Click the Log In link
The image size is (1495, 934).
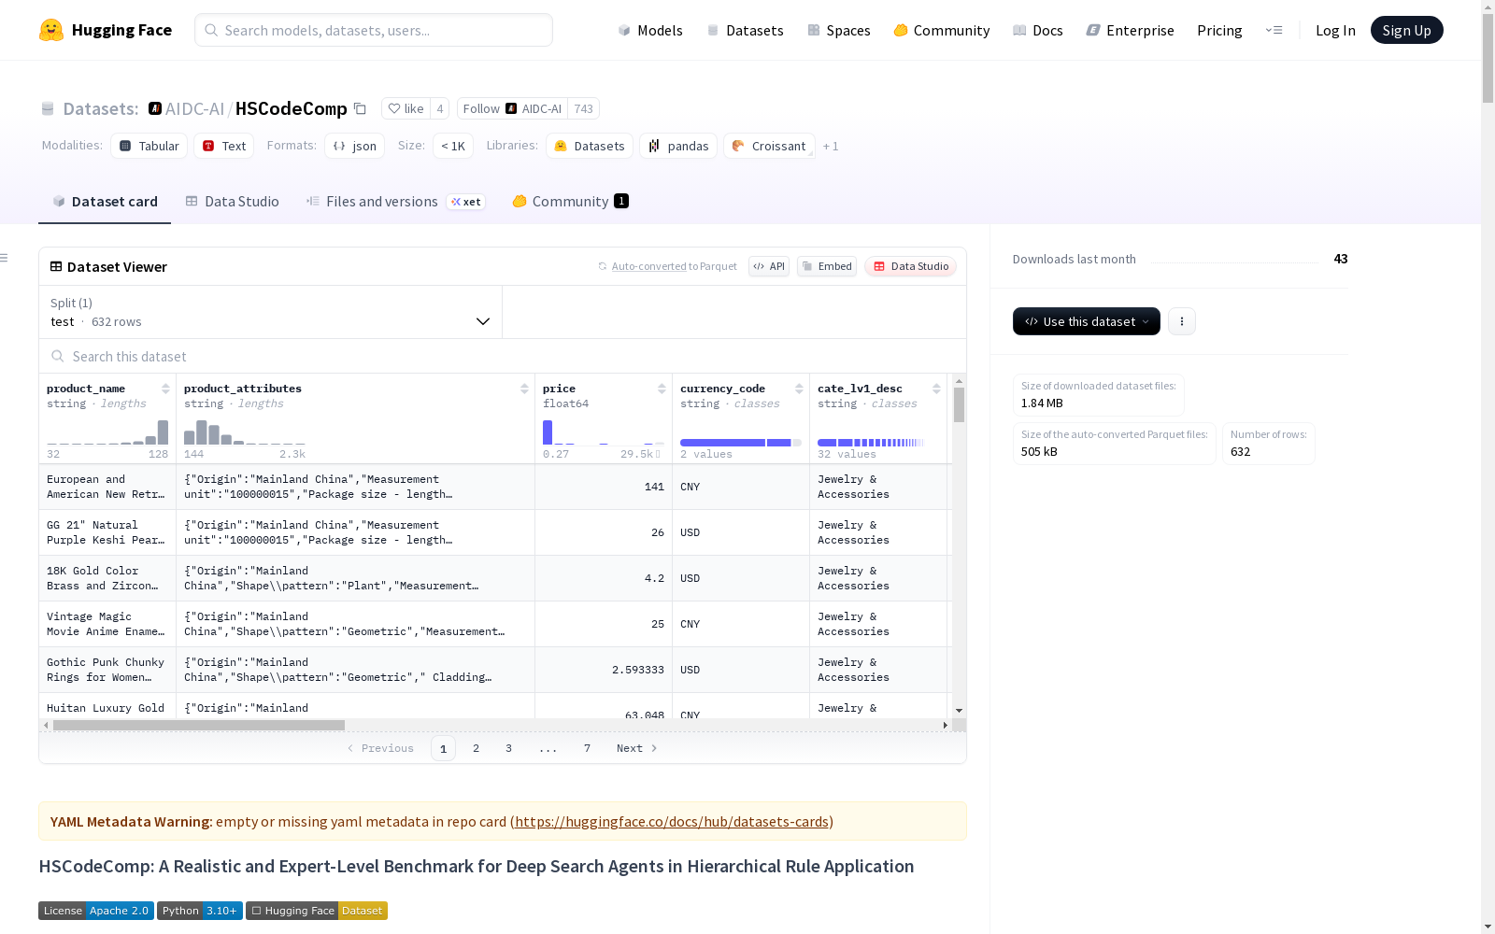pyautogui.click(x=1335, y=30)
